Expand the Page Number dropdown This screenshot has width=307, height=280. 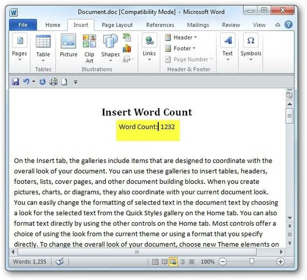click(212, 59)
